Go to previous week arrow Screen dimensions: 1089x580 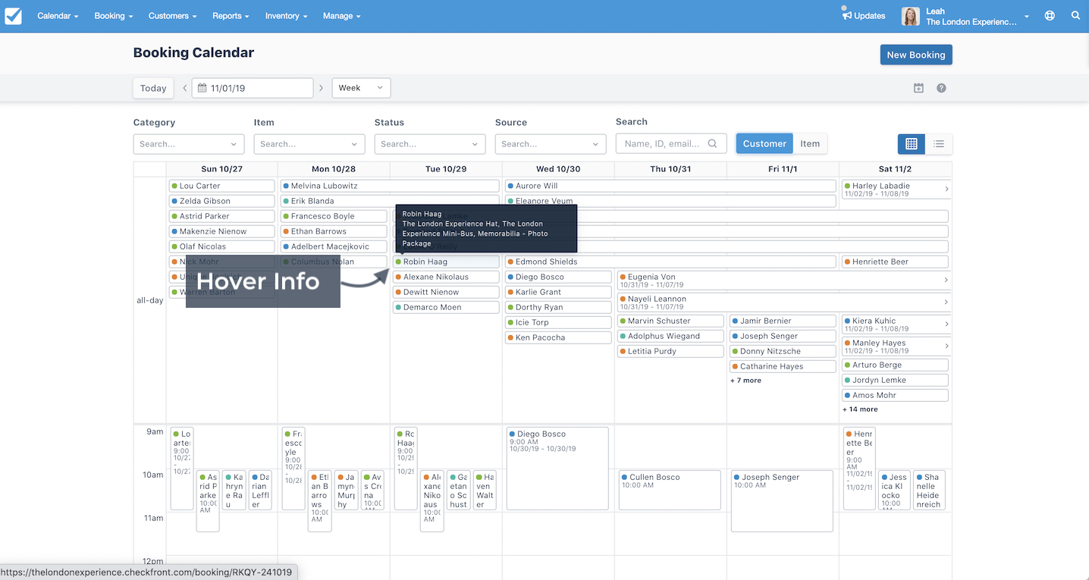pyautogui.click(x=185, y=88)
